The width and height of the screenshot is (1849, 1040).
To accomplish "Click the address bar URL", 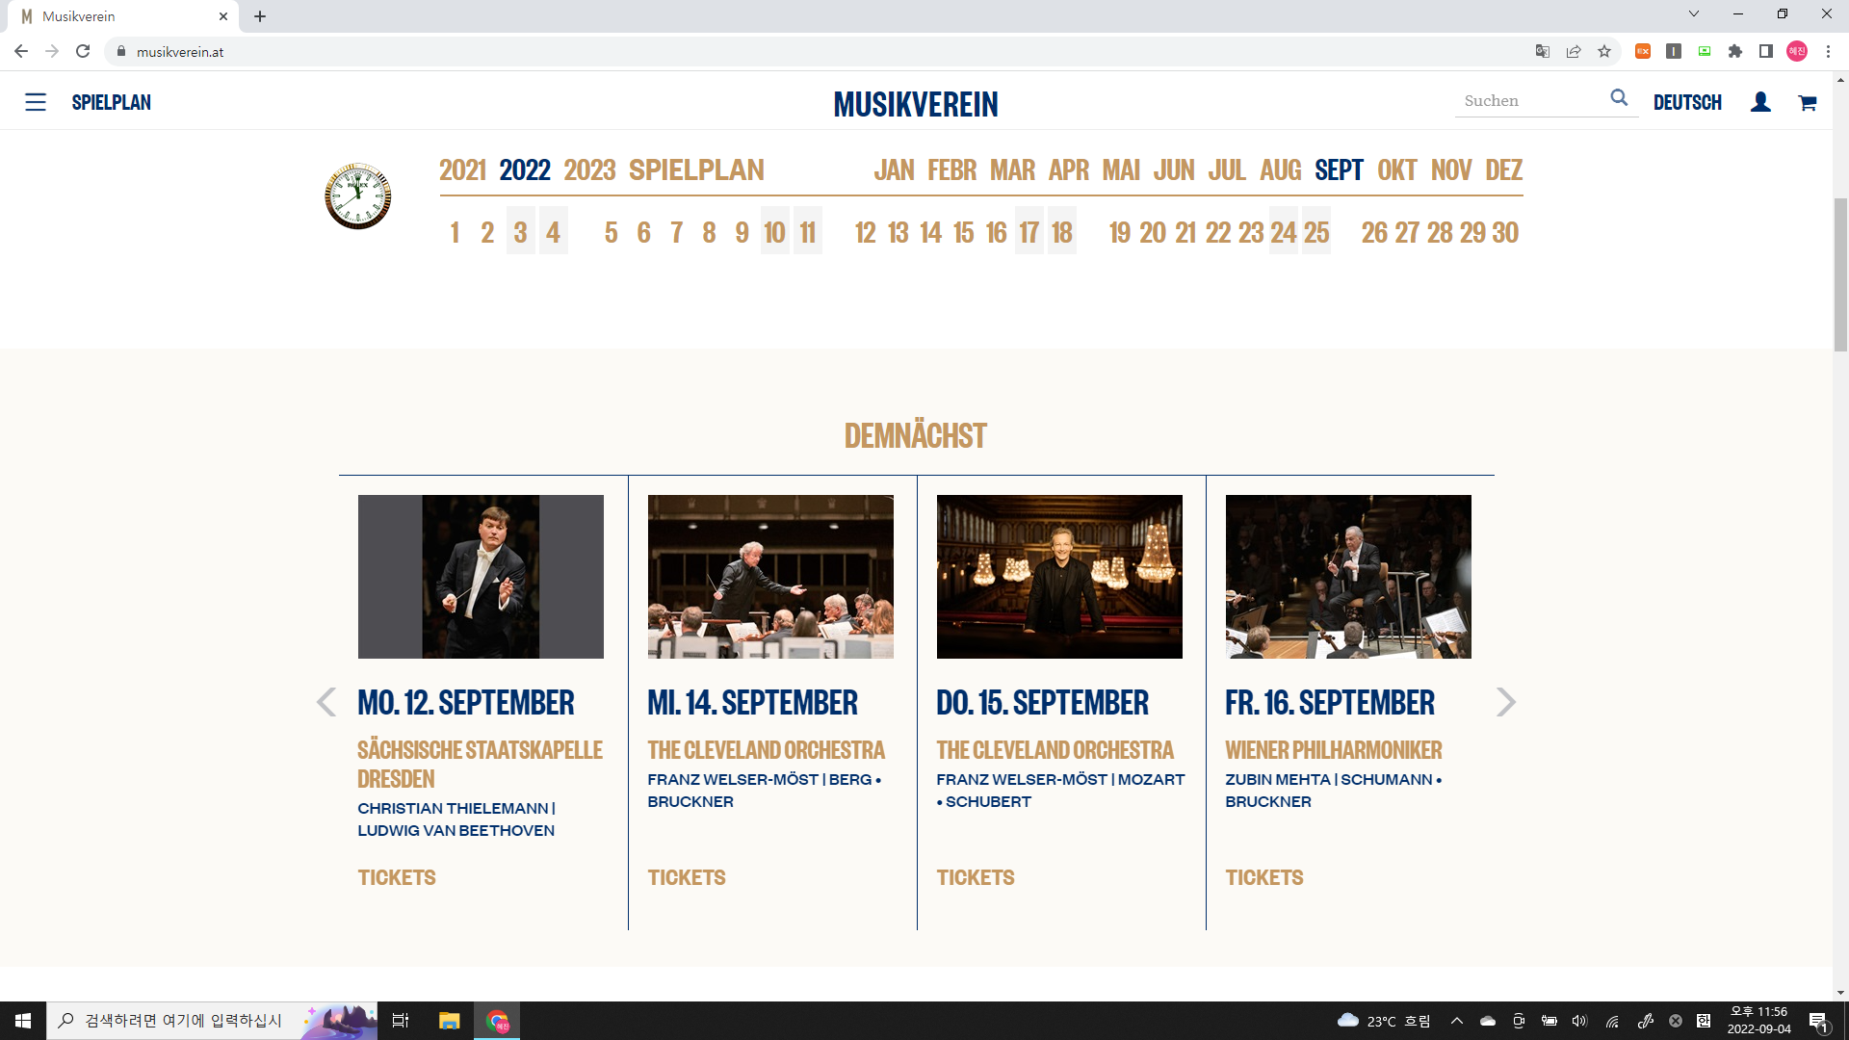I will [x=180, y=52].
